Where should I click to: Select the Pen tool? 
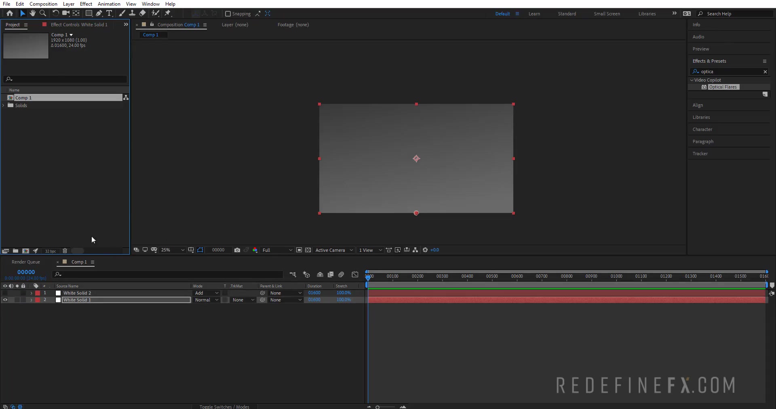[x=99, y=13]
